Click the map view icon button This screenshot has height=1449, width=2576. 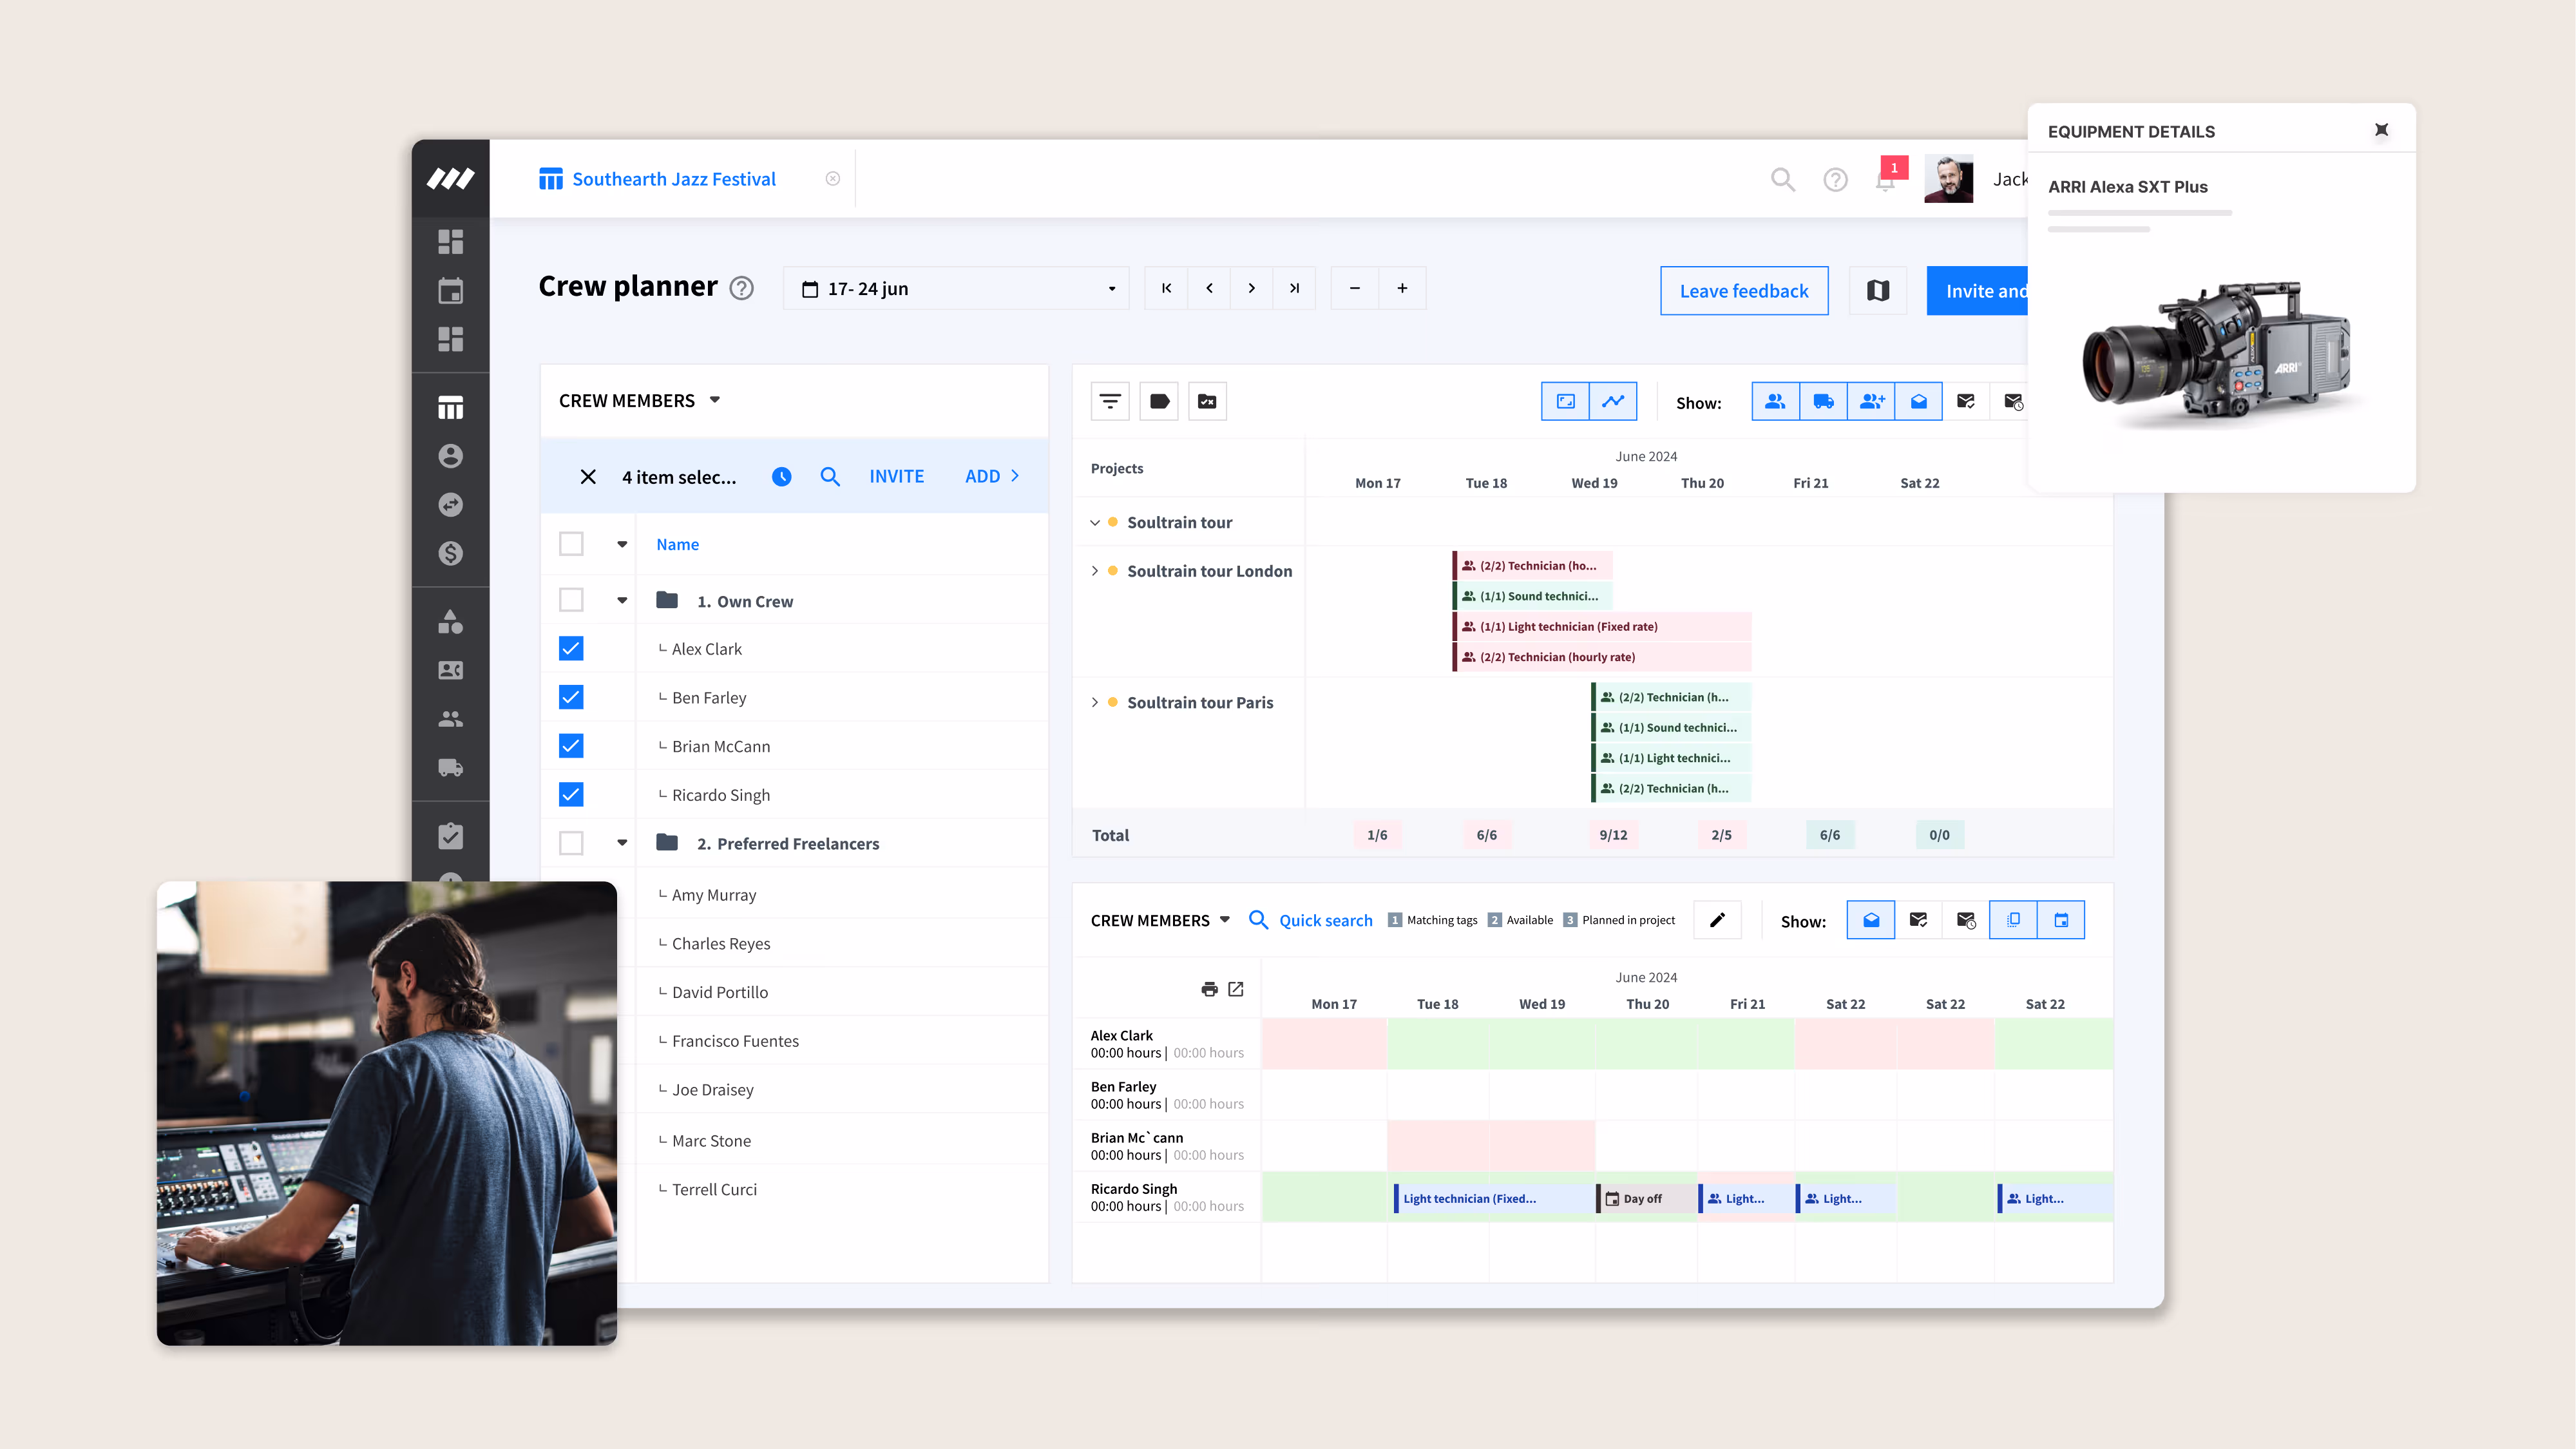click(1878, 291)
